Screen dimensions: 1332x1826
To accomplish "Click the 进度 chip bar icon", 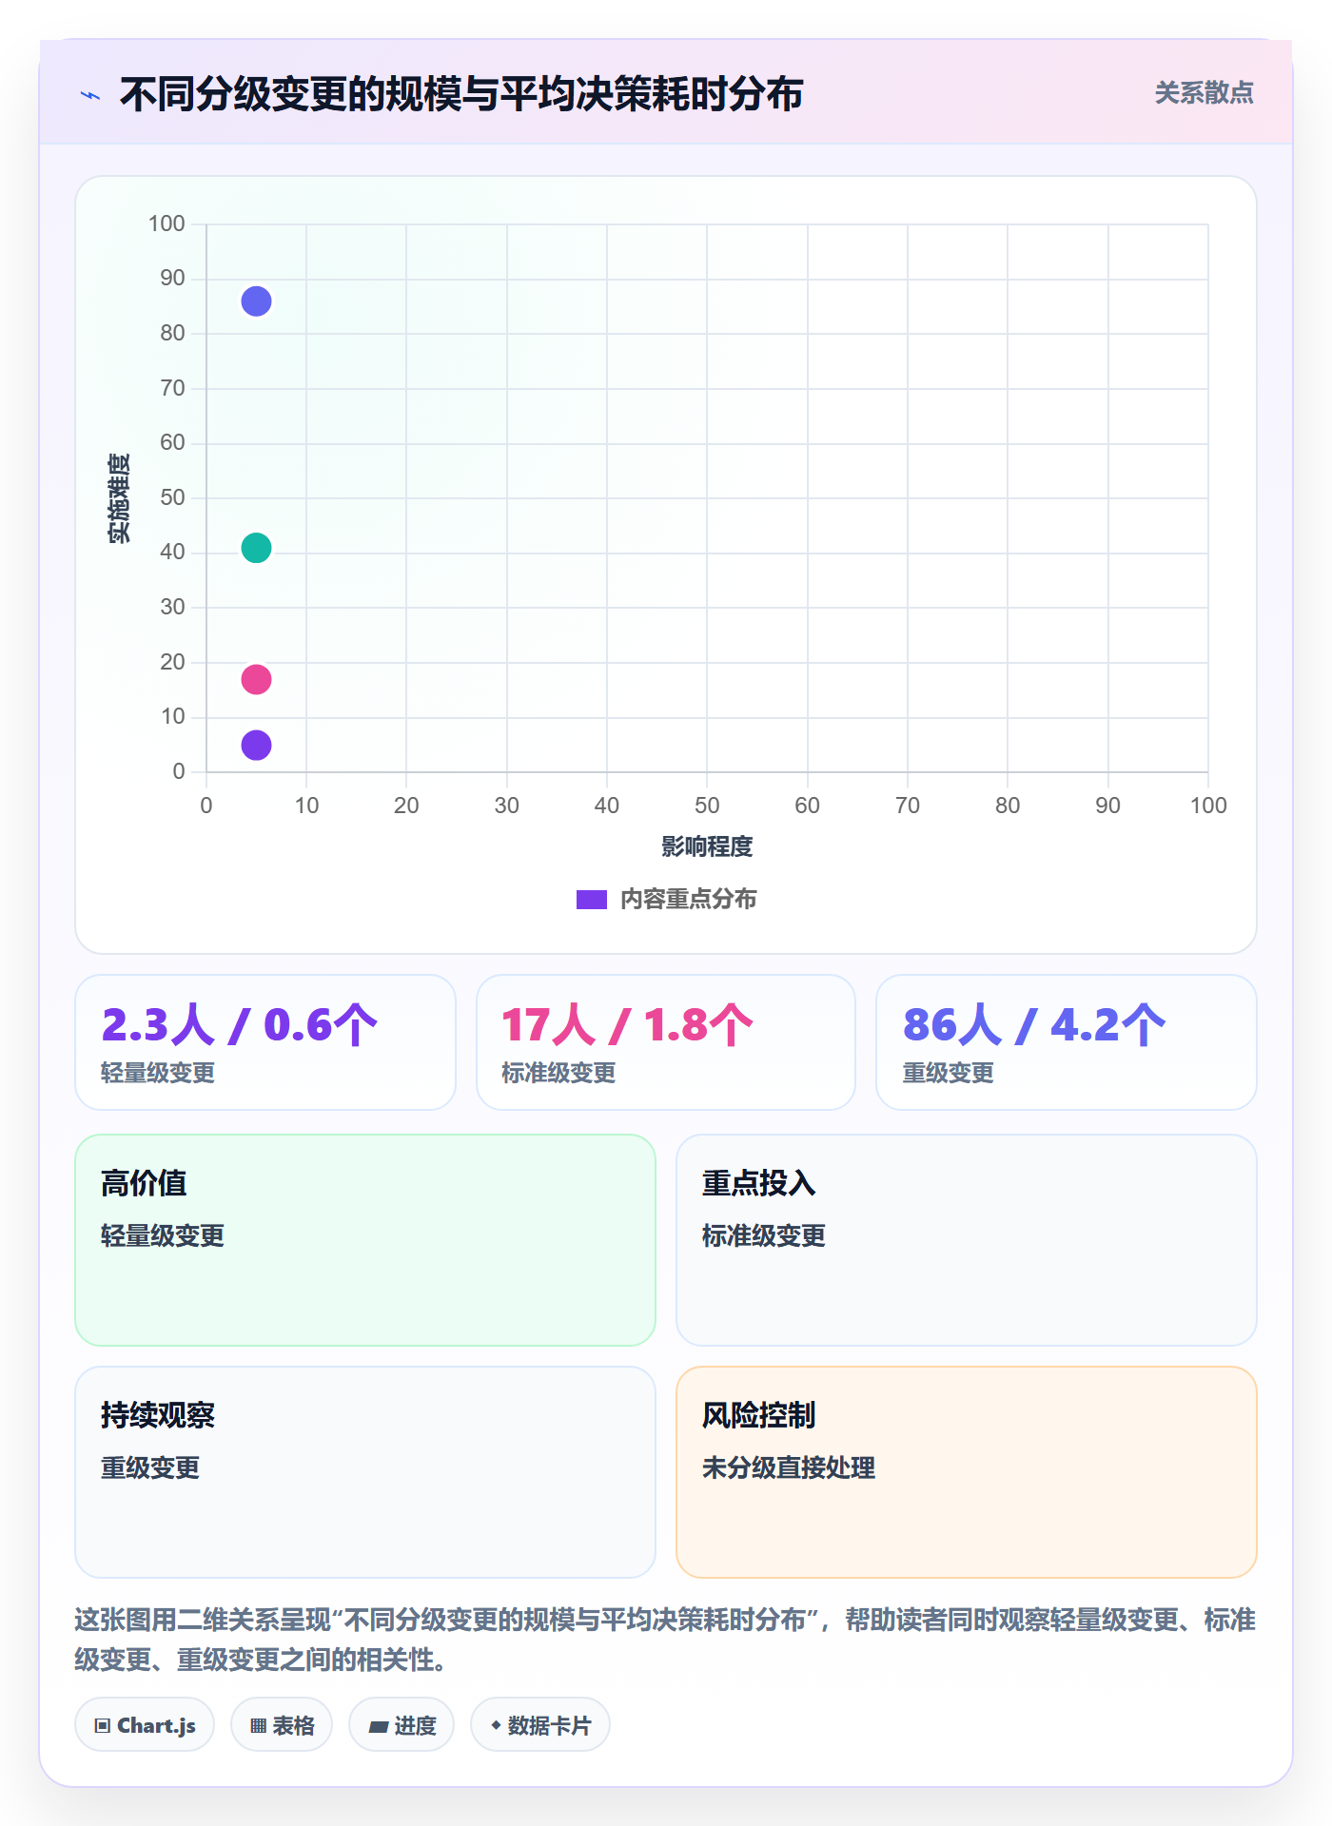I will click(x=379, y=1727).
